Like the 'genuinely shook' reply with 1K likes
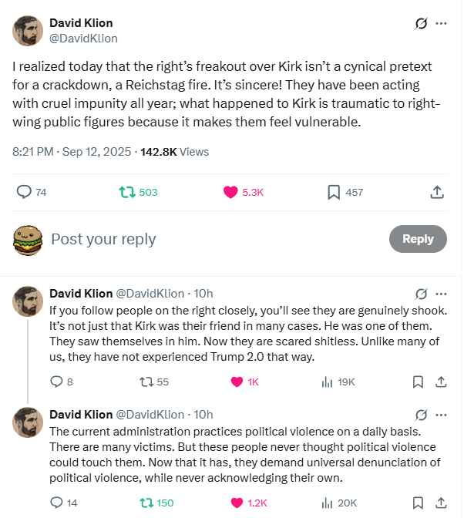The height and width of the screenshot is (518, 464). [237, 382]
